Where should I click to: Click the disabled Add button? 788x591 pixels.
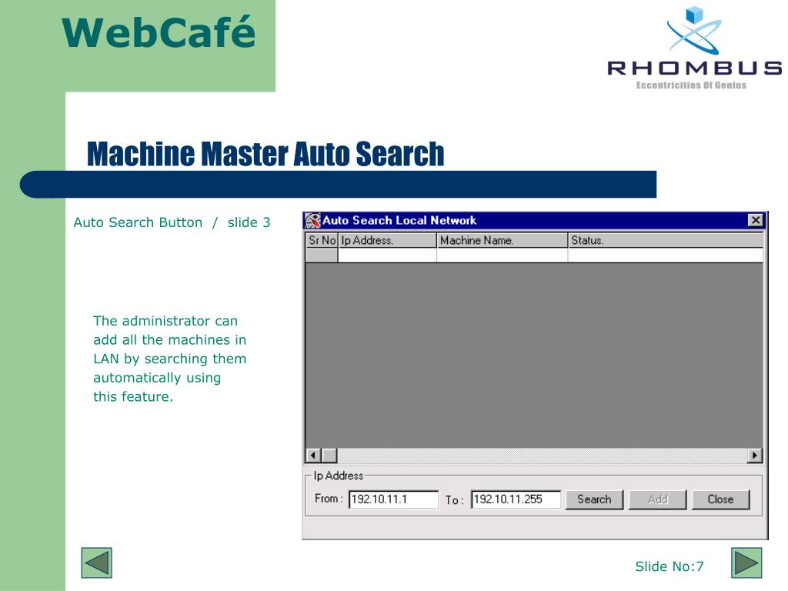click(x=657, y=499)
